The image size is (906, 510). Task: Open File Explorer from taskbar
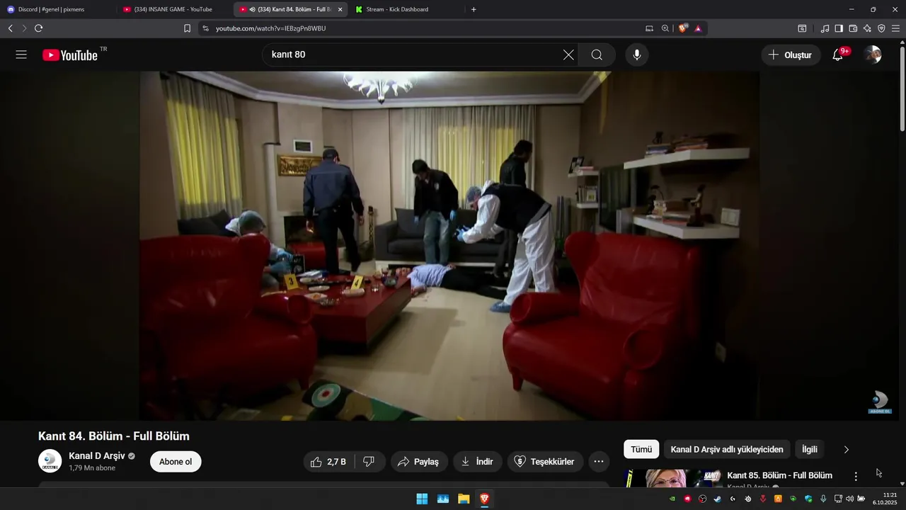464,499
